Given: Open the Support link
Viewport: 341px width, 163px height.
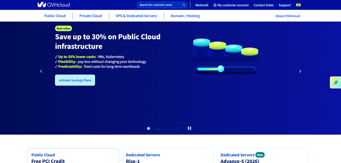Looking at the screenshot, I should click(x=285, y=5).
